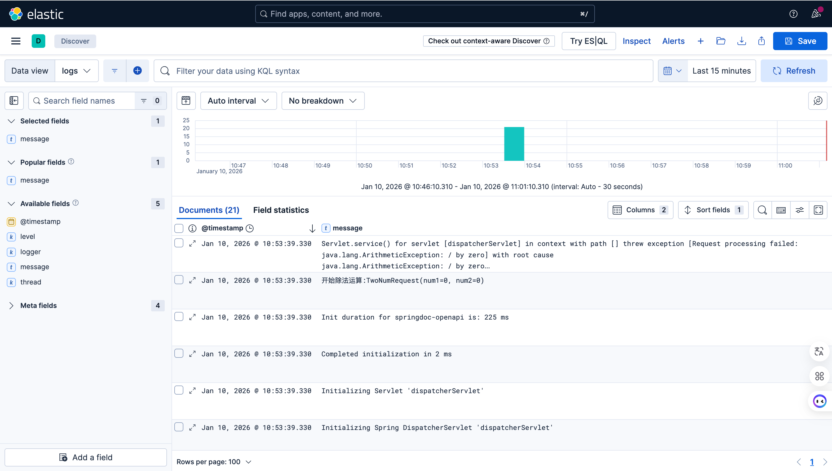Open the Elastic home logo
Screen dimensions: 832x471
pyautogui.click(x=36, y=14)
